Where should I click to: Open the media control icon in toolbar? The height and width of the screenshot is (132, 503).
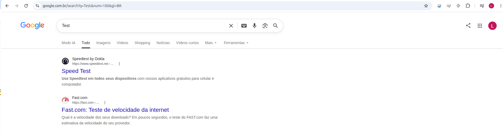[482, 6]
